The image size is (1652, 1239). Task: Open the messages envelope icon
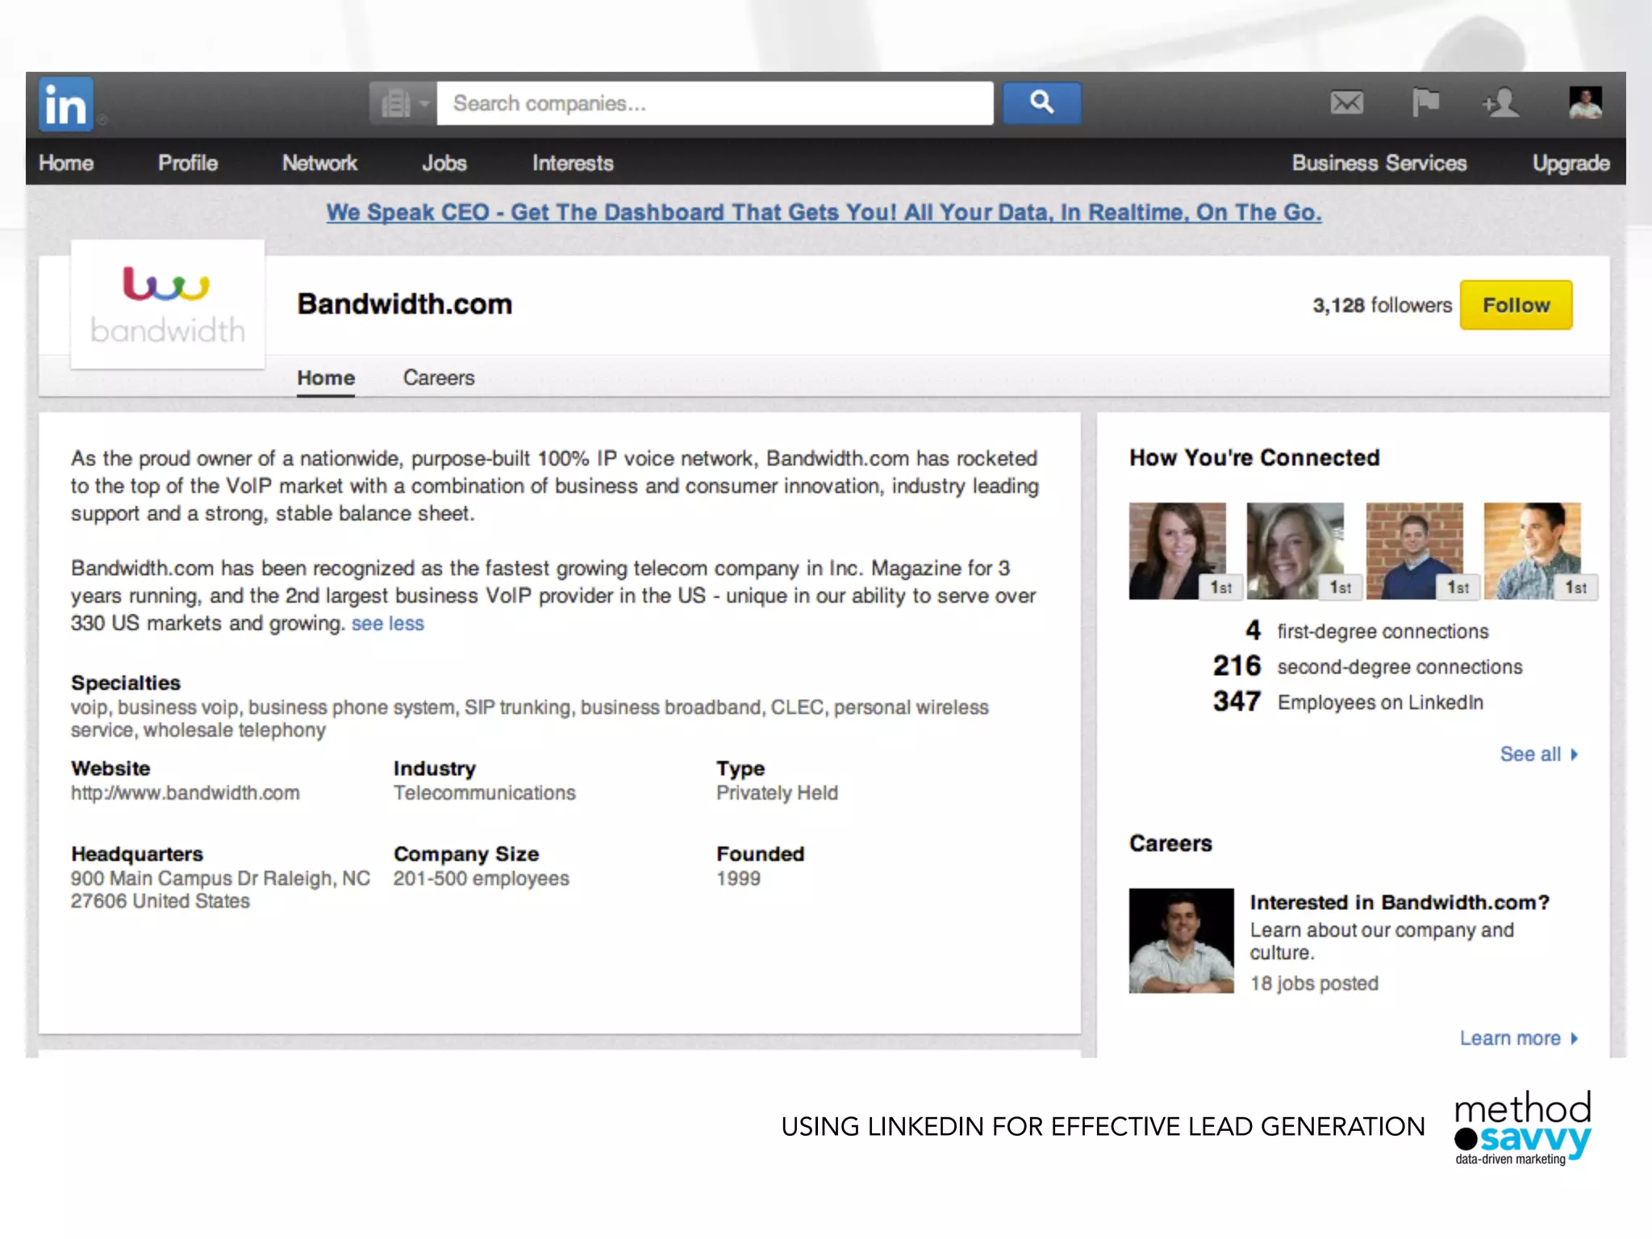point(1346,103)
